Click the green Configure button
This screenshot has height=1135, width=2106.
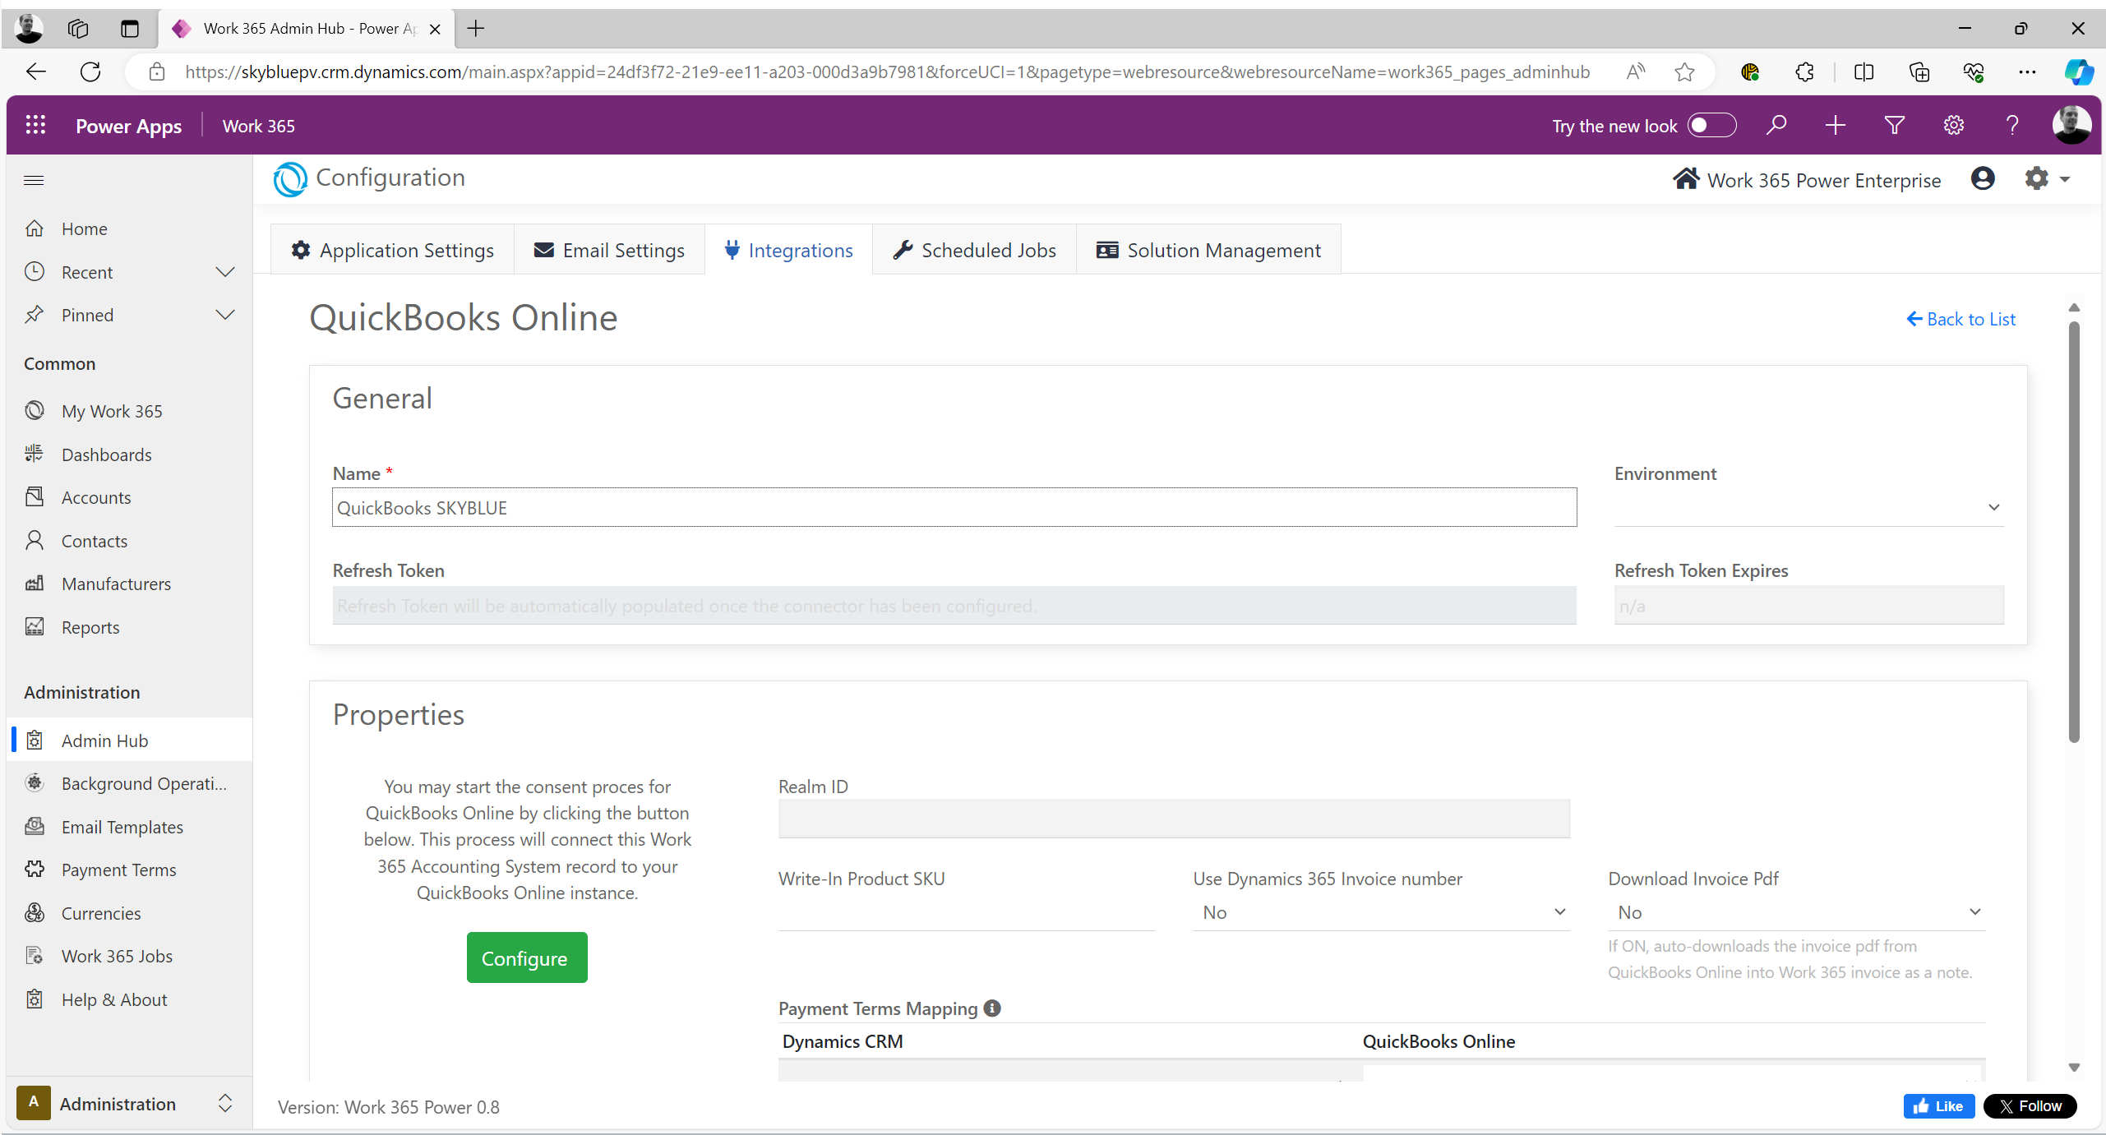click(x=526, y=957)
